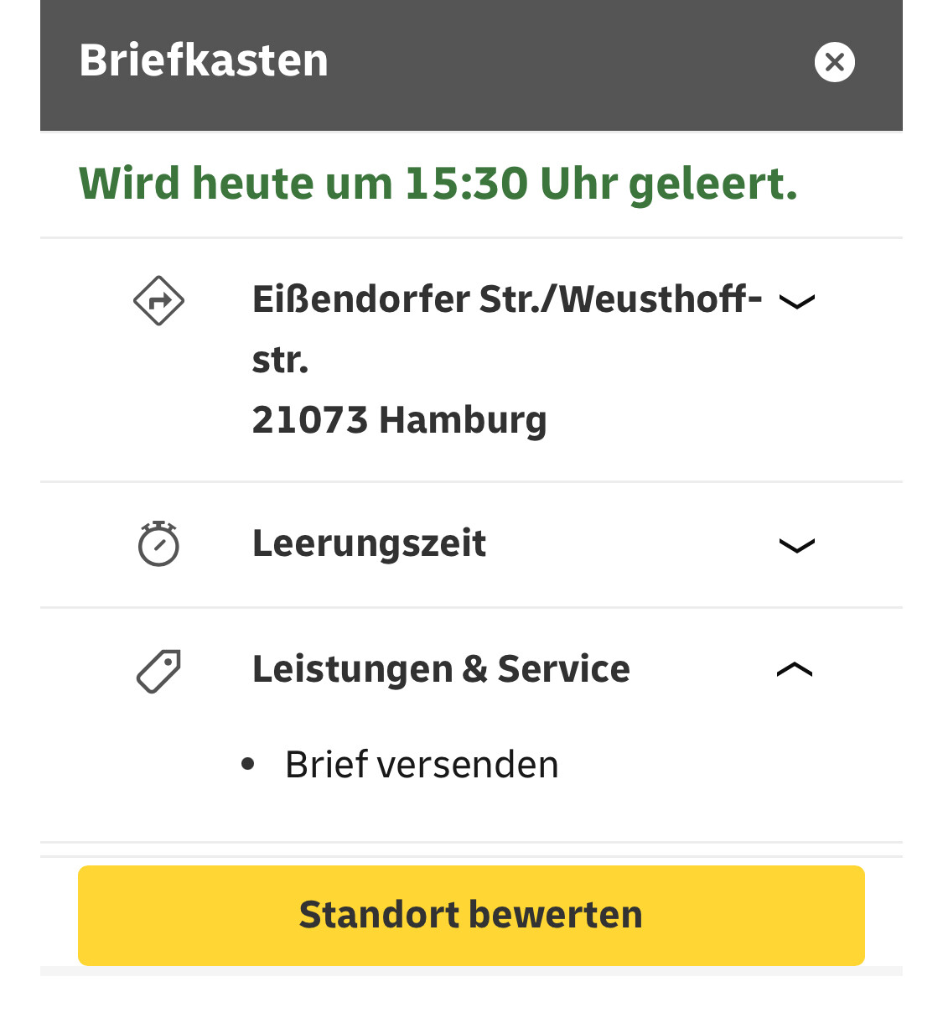Screen dimensions: 943x1013
Task: Tap the price tag icon
Action: pyautogui.click(x=158, y=671)
